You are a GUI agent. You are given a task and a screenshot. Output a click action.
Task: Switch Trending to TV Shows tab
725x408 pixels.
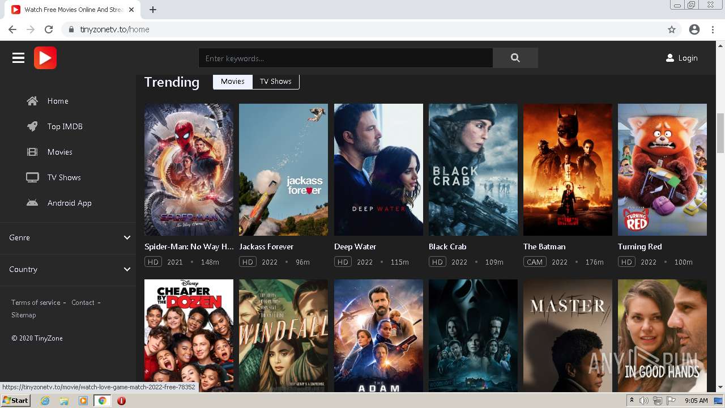pyautogui.click(x=276, y=82)
